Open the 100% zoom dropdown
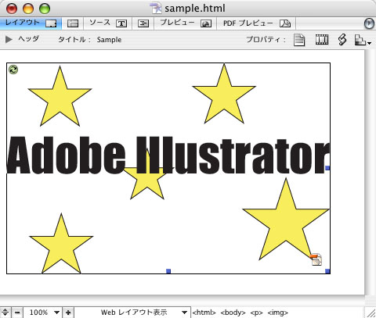 tap(43, 313)
